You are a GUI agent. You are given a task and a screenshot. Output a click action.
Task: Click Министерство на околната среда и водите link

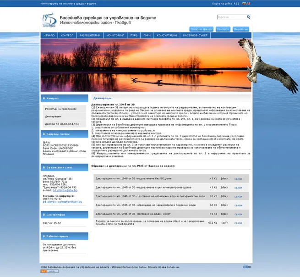coord(68,4)
